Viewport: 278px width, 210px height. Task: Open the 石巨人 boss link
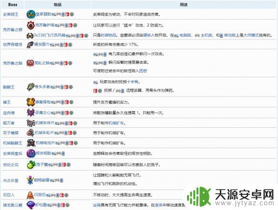pyautogui.click(x=9, y=195)
